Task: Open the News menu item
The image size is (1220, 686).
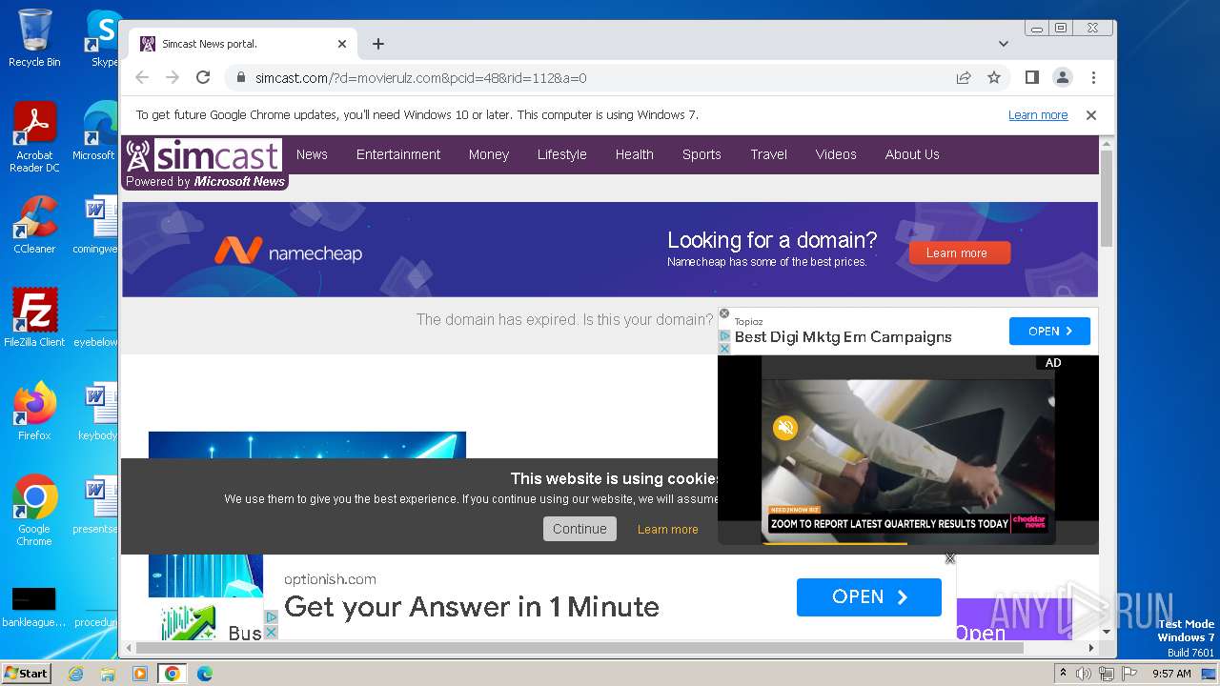Action: (x=312, y=154)
